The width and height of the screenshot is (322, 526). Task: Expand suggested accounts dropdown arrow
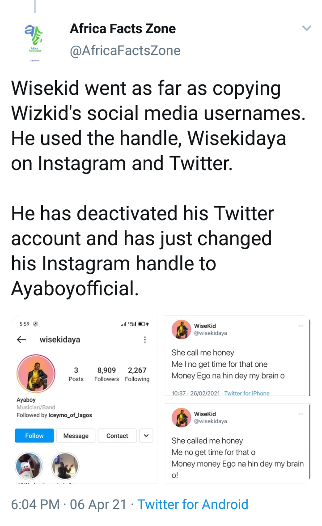tap(147, 435)
